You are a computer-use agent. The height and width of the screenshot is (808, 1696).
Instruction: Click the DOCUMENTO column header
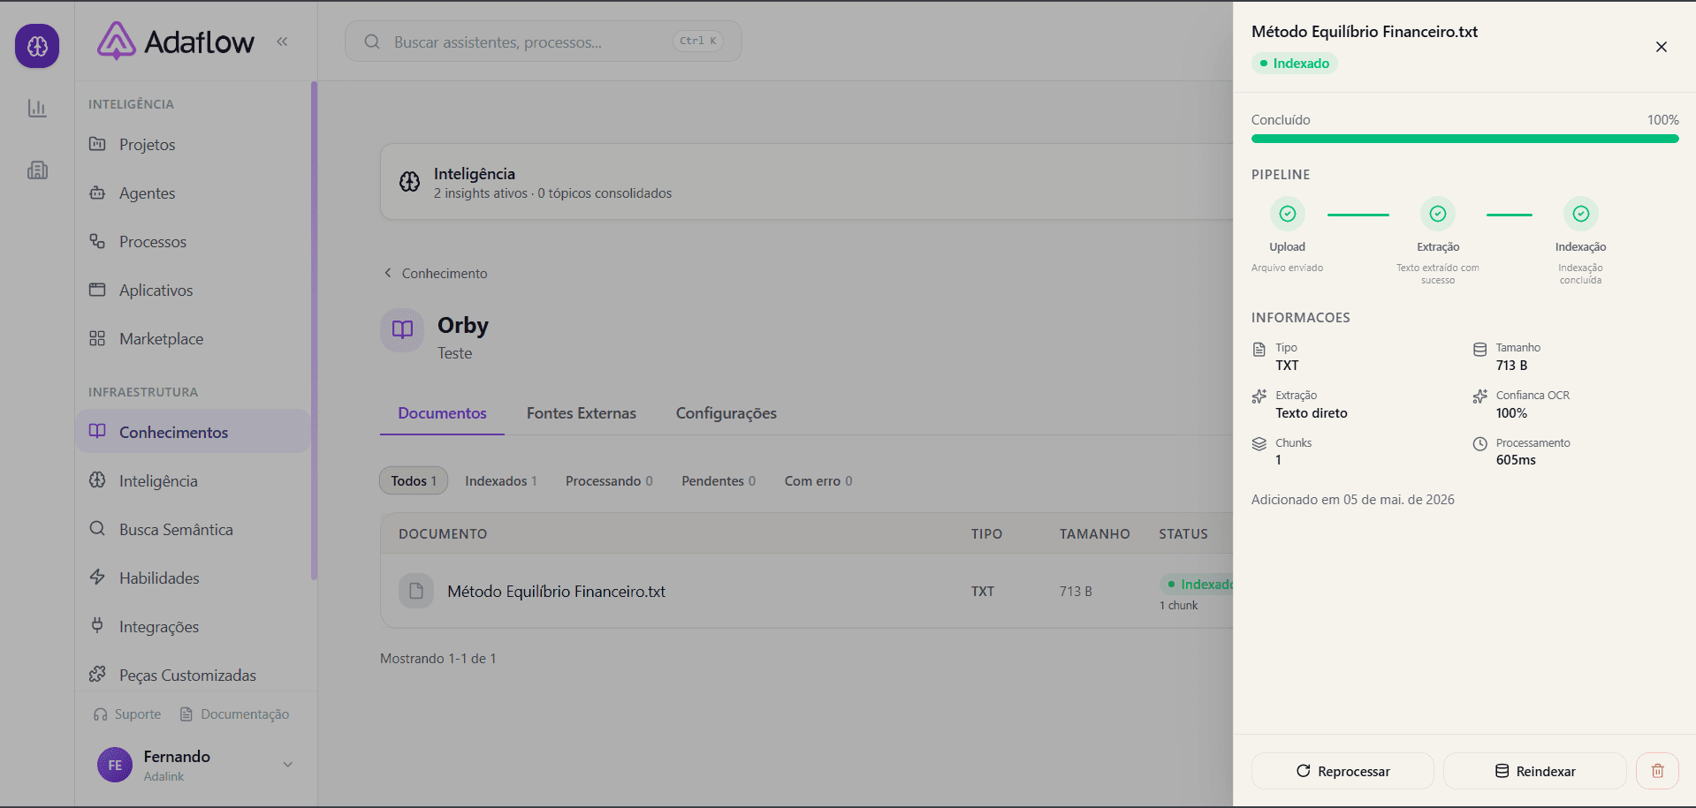(443, 534)
